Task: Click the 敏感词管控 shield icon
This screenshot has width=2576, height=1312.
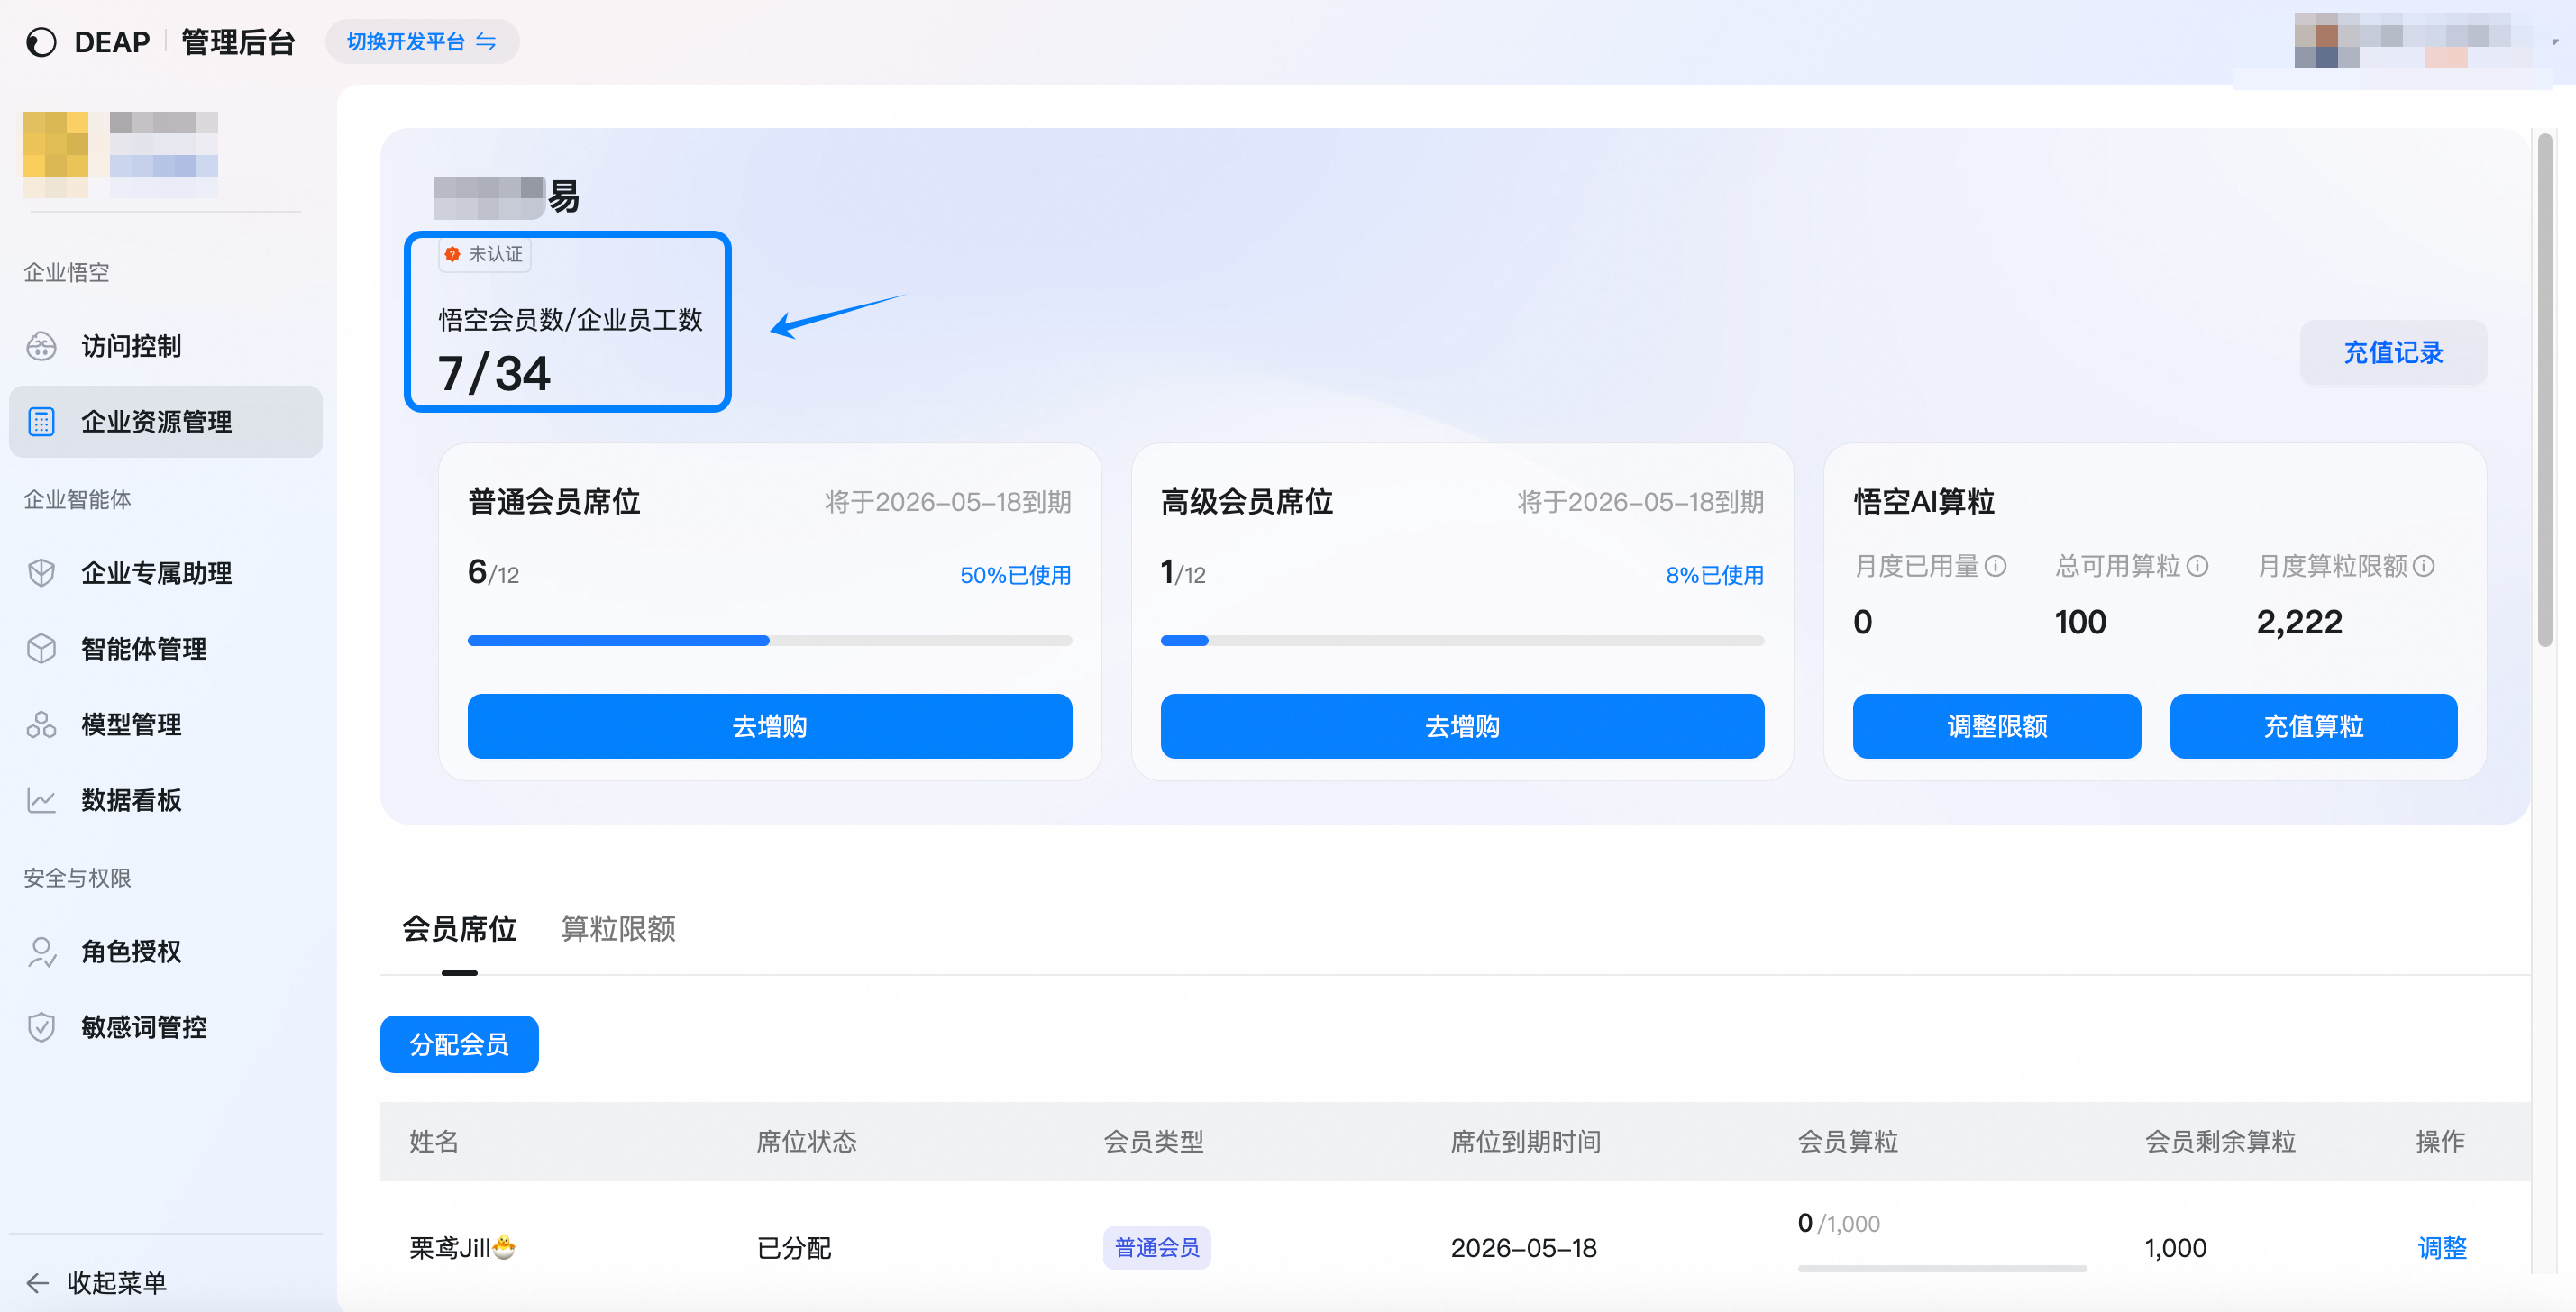Action: 41,1027
